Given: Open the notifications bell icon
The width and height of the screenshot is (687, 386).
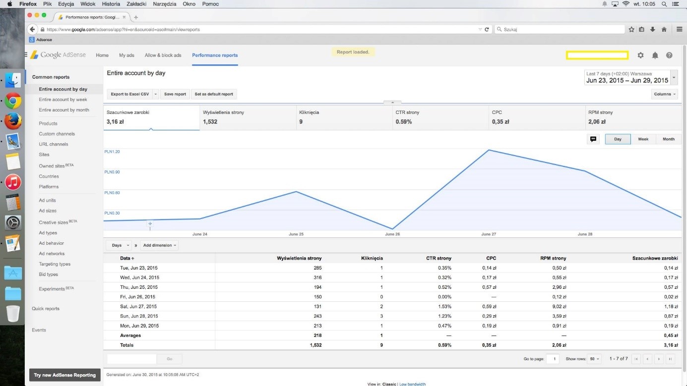Looking at the screenshot, I should tap(655, 55).
